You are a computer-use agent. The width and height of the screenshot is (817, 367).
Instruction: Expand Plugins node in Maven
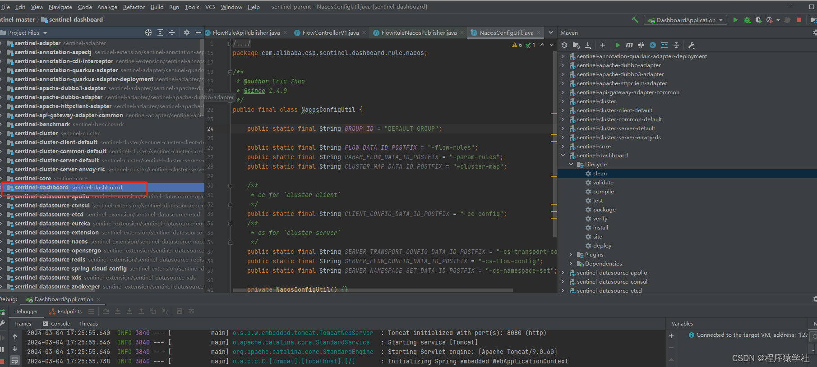coord(571,255)
